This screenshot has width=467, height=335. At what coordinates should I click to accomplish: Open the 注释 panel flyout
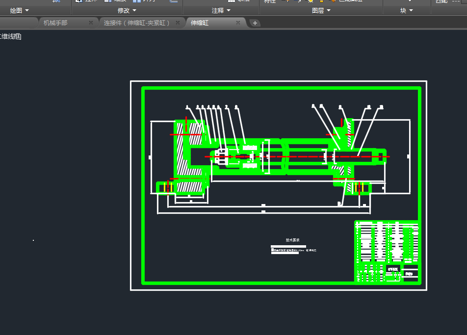click(221, 10)
